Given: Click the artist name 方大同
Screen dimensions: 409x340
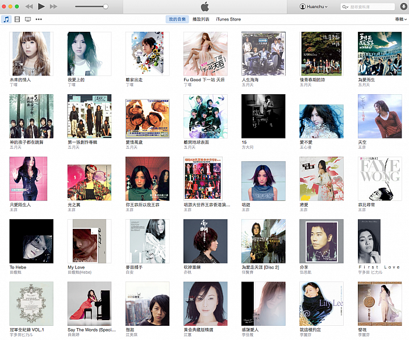Looking at the screenshot, I should click(x=248, y=148).
